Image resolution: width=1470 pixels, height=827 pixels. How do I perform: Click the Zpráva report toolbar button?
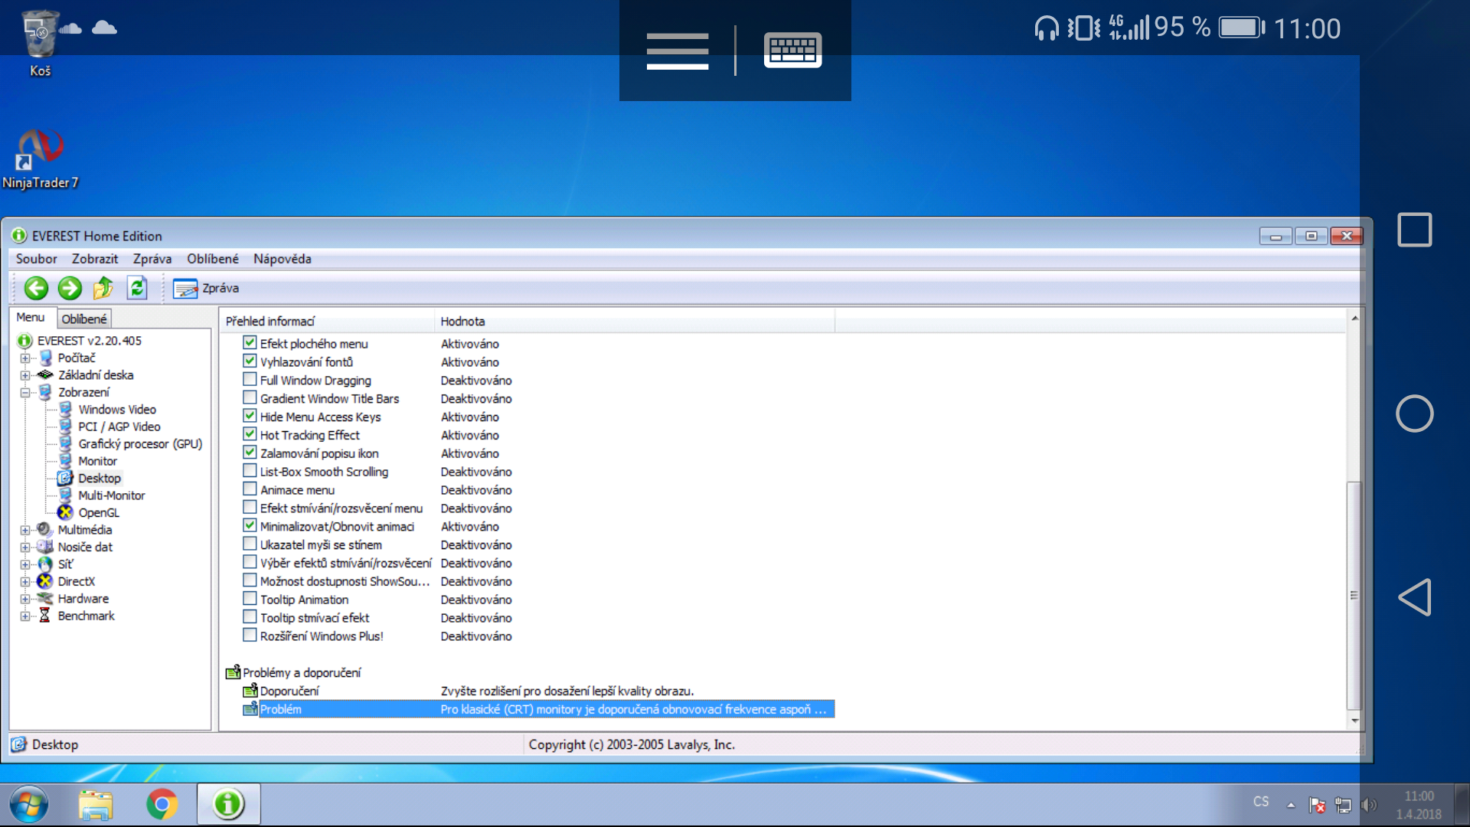tap(205, 288)
